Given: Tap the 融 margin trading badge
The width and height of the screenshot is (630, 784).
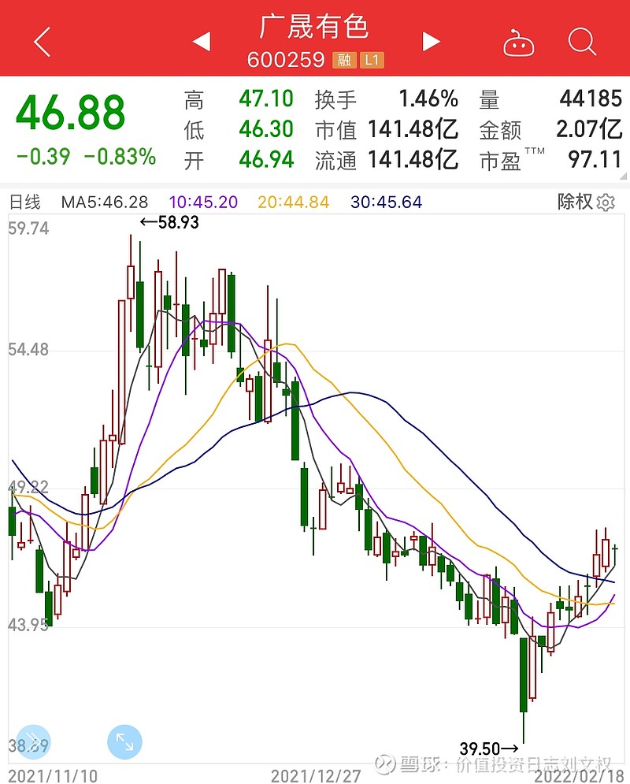Looking at the screenshot, I should [x=343, y=59].
